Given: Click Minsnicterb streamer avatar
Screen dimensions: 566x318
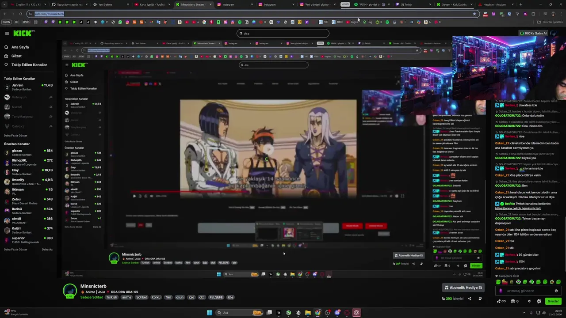Looking at the screenshot, I should pos(70,291).
